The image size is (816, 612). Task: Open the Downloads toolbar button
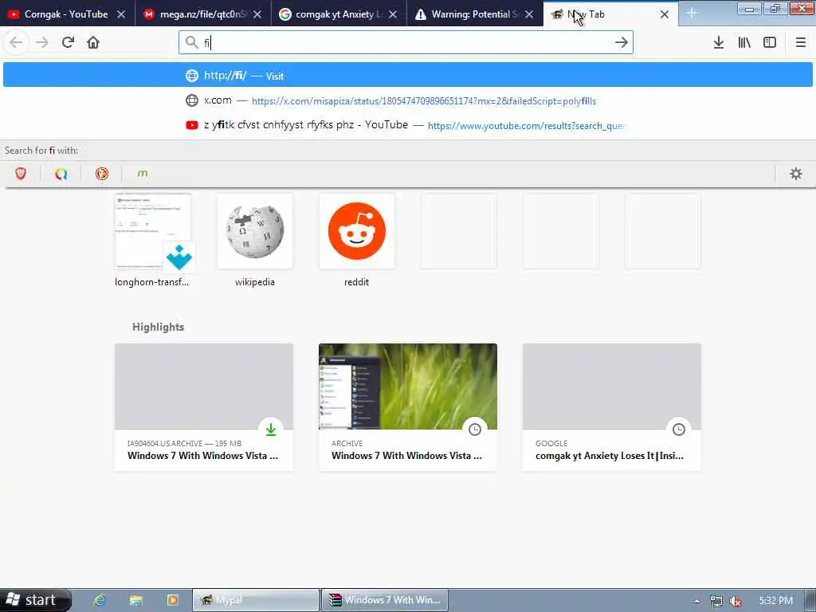(719, 42)
